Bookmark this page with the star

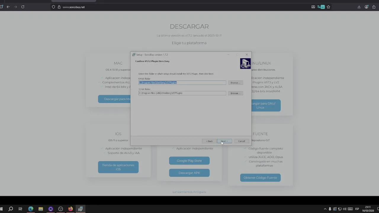328,7
